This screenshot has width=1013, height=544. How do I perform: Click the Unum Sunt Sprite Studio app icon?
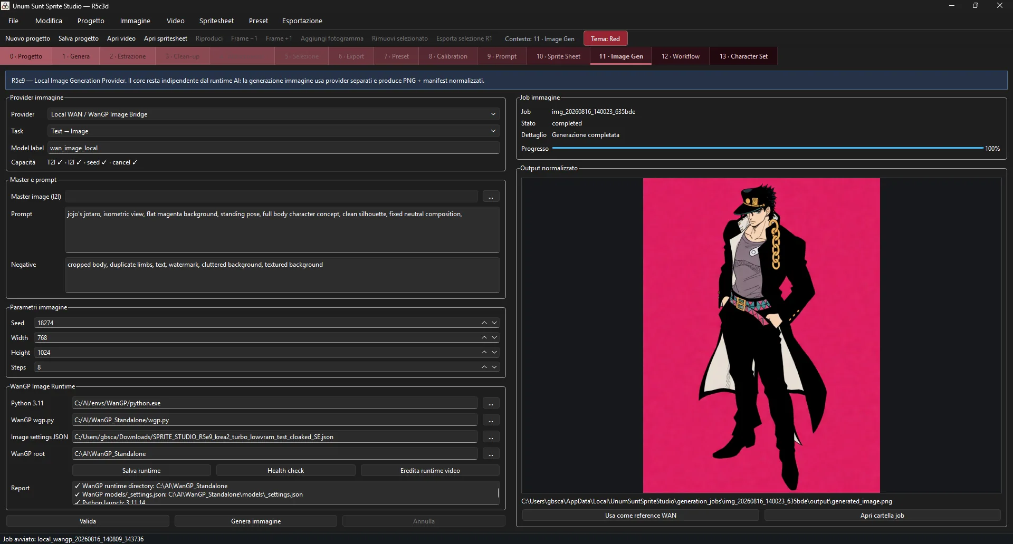[x=5, y=6]
